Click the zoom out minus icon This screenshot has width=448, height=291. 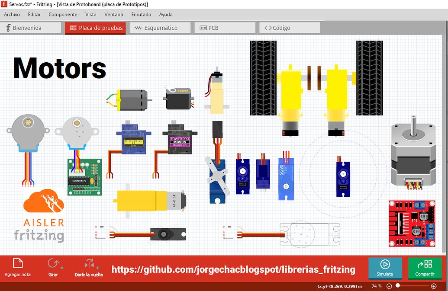click(389, 286)
